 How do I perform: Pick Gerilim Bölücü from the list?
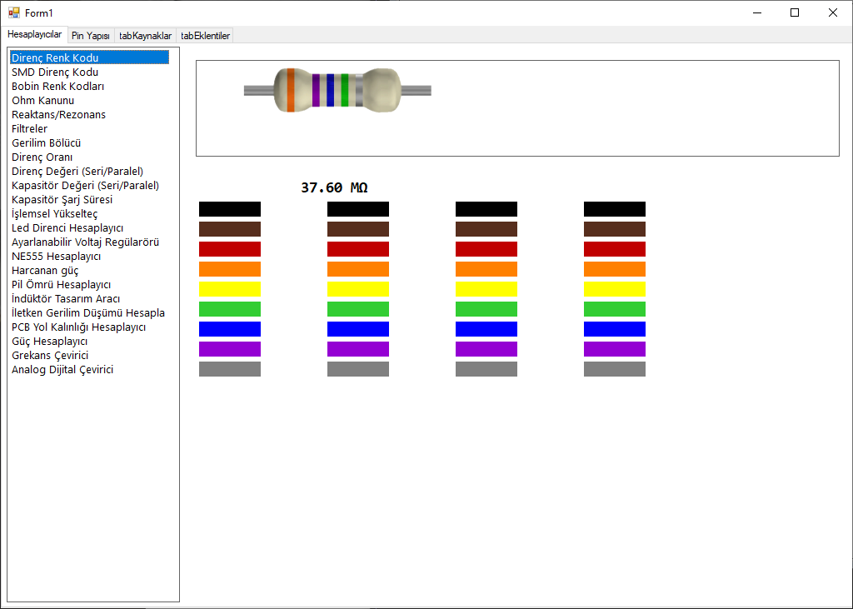tap(47, 143)
